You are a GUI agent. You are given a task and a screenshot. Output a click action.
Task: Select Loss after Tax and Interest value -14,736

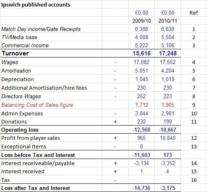coord(142,188)
